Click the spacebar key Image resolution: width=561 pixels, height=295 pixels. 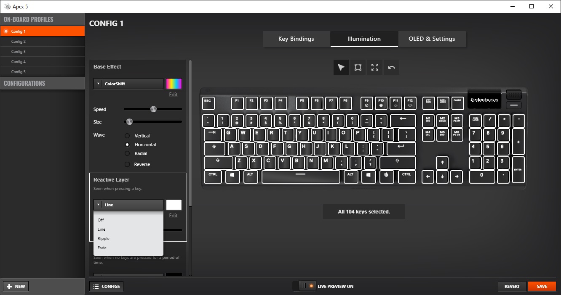pyautogui.click(x=301, y=176)
